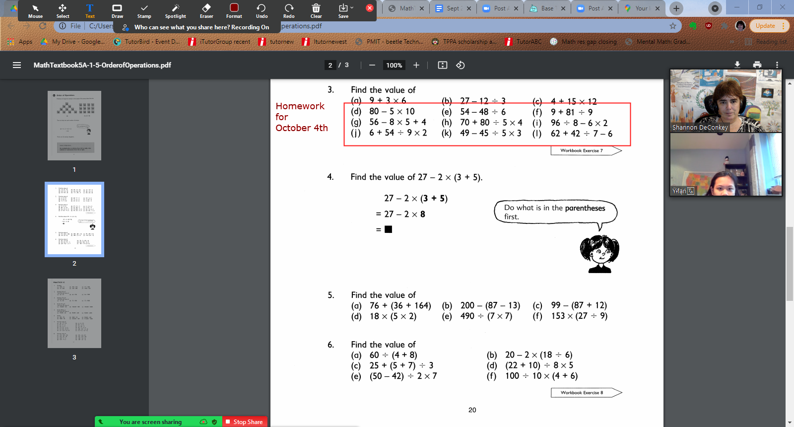Click Shannon DeConkey video tile
The image size is (794, 427).
point(726,101)
